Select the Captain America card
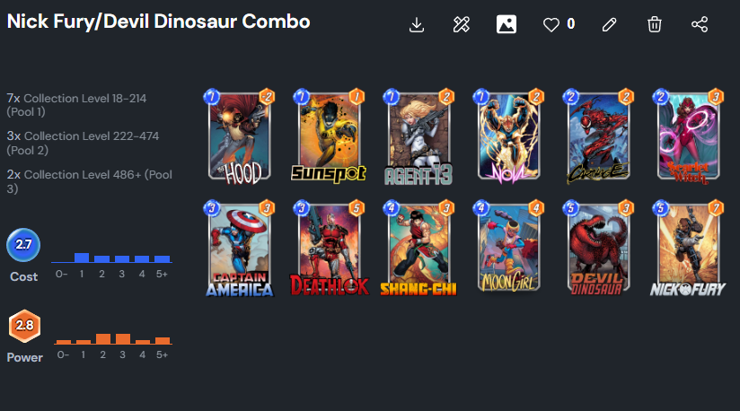Viewport: 740px width, 411px height. [240, 249]
